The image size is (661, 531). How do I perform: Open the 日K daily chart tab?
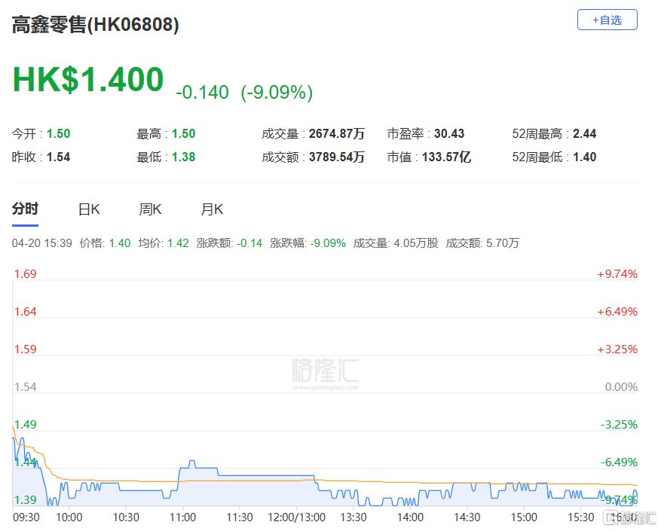(89, 209)
